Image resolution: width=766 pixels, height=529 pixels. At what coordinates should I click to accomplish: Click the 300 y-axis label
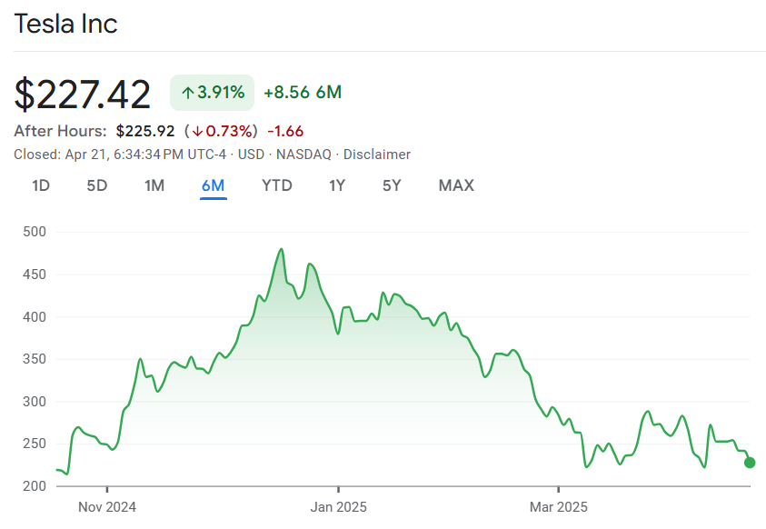tap(35, 402)
